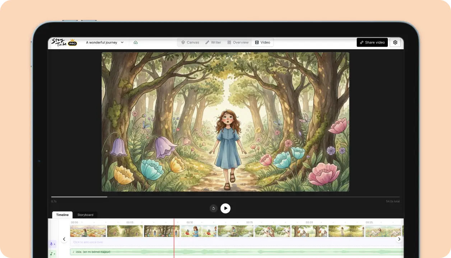Click the 'Click to add voice over' track
This screenshot has height=258, width=451.
point(237,242)
